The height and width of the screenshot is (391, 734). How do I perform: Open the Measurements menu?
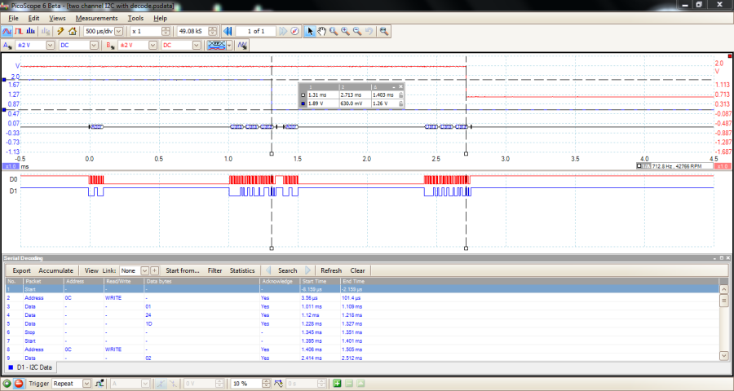coord(96,18)
